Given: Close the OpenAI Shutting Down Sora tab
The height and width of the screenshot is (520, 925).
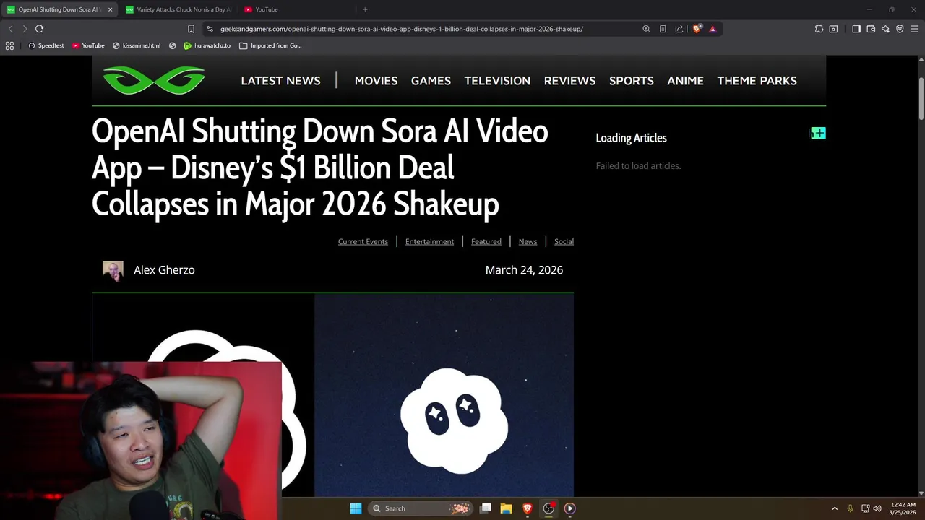Looking at the screenshot, I should 110,9.
